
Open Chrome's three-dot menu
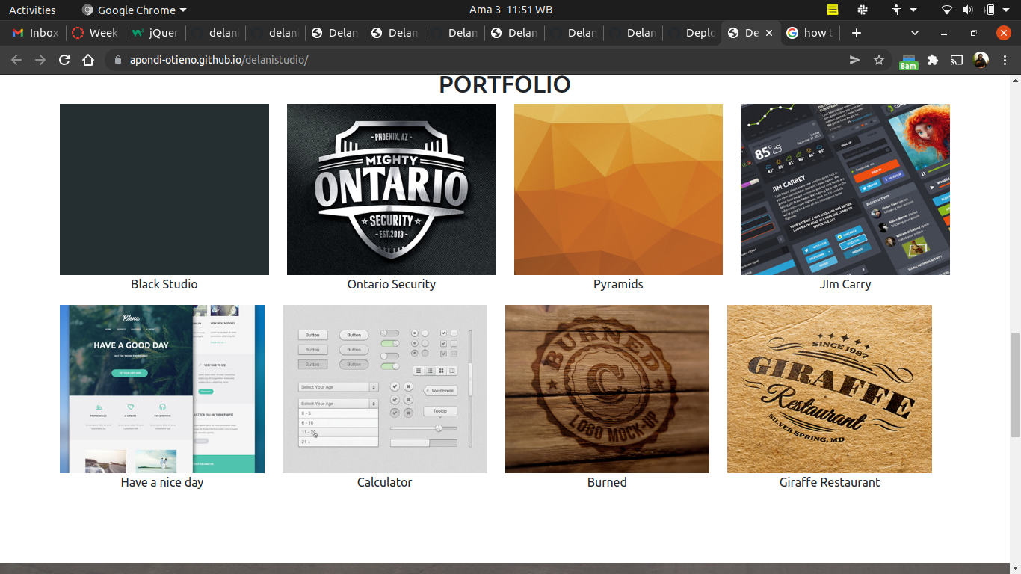pyautogui.click(x=1005, y=60)
